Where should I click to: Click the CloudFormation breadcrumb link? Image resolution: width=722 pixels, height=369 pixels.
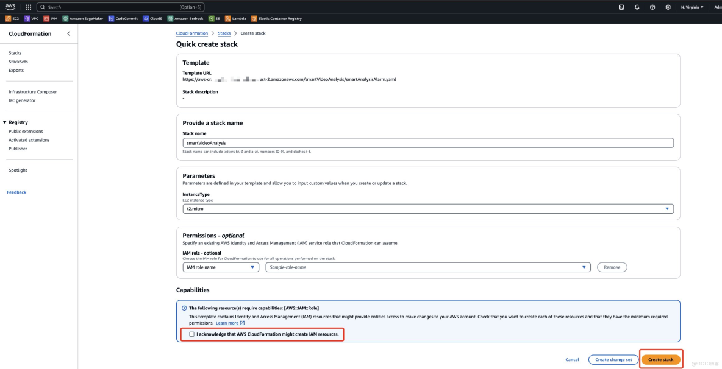(x=192, y=33)
